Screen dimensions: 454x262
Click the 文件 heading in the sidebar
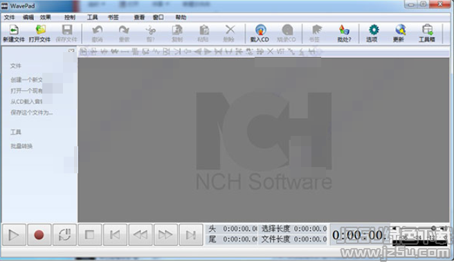point(16,66)
